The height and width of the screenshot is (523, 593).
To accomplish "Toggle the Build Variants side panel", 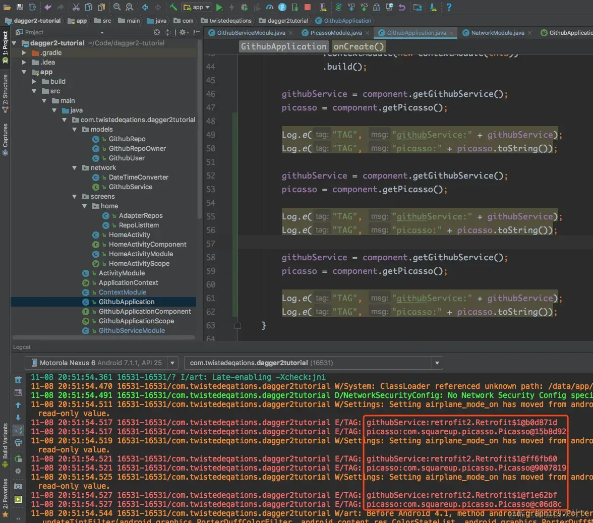I will point(5,441).
